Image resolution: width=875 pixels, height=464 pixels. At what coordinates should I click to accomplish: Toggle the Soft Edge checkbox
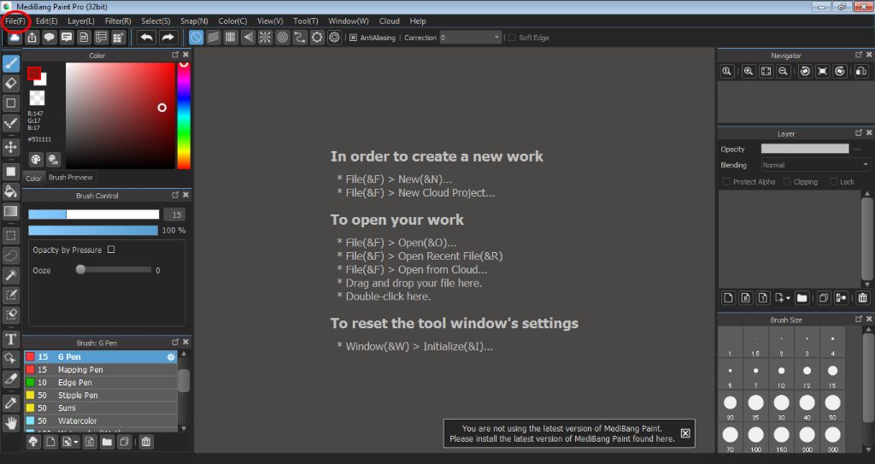(x=512, y=38)
